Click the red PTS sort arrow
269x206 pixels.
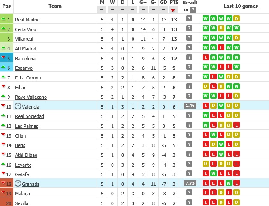174,10
